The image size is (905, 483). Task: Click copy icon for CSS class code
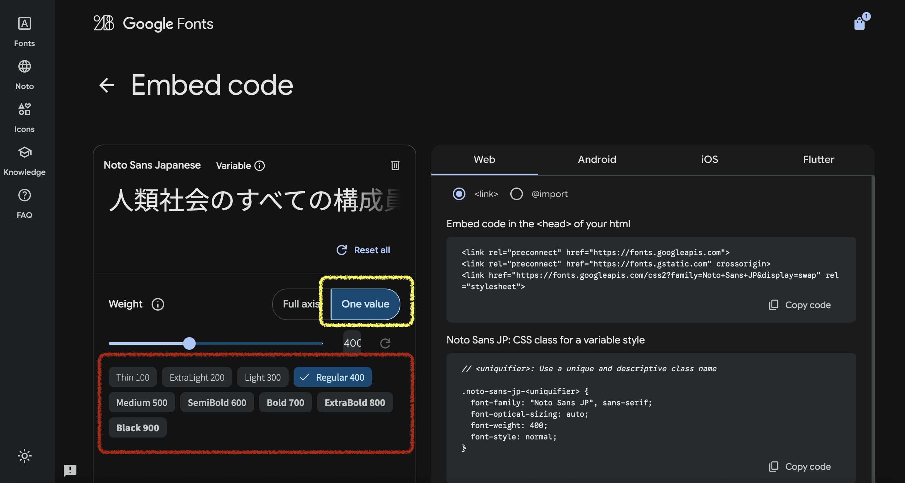[x=774, y=467]
